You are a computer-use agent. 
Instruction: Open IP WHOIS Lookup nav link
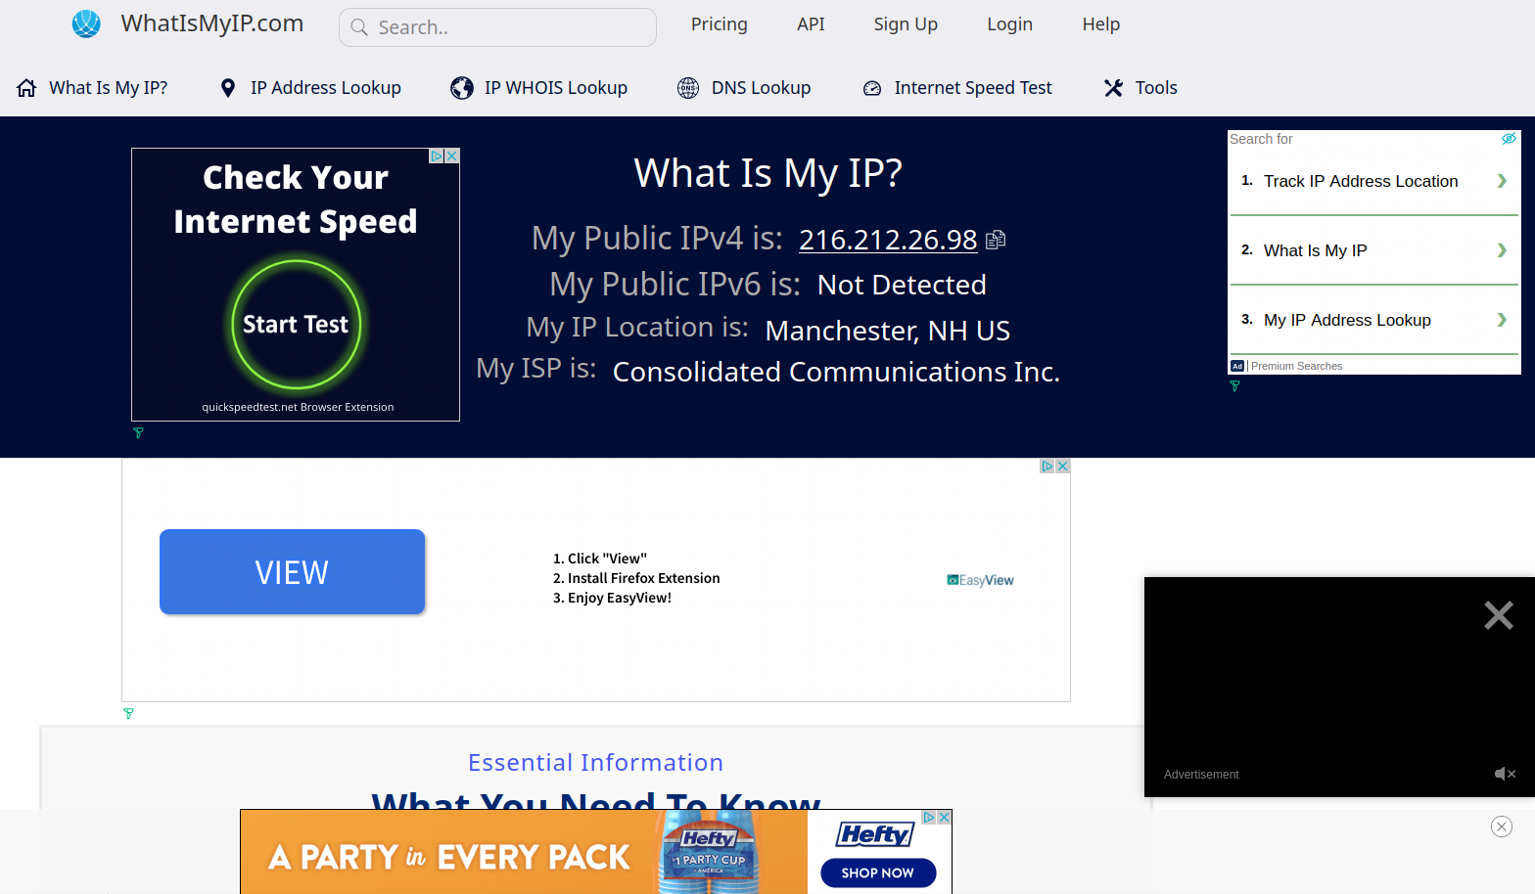coord(556,88)
